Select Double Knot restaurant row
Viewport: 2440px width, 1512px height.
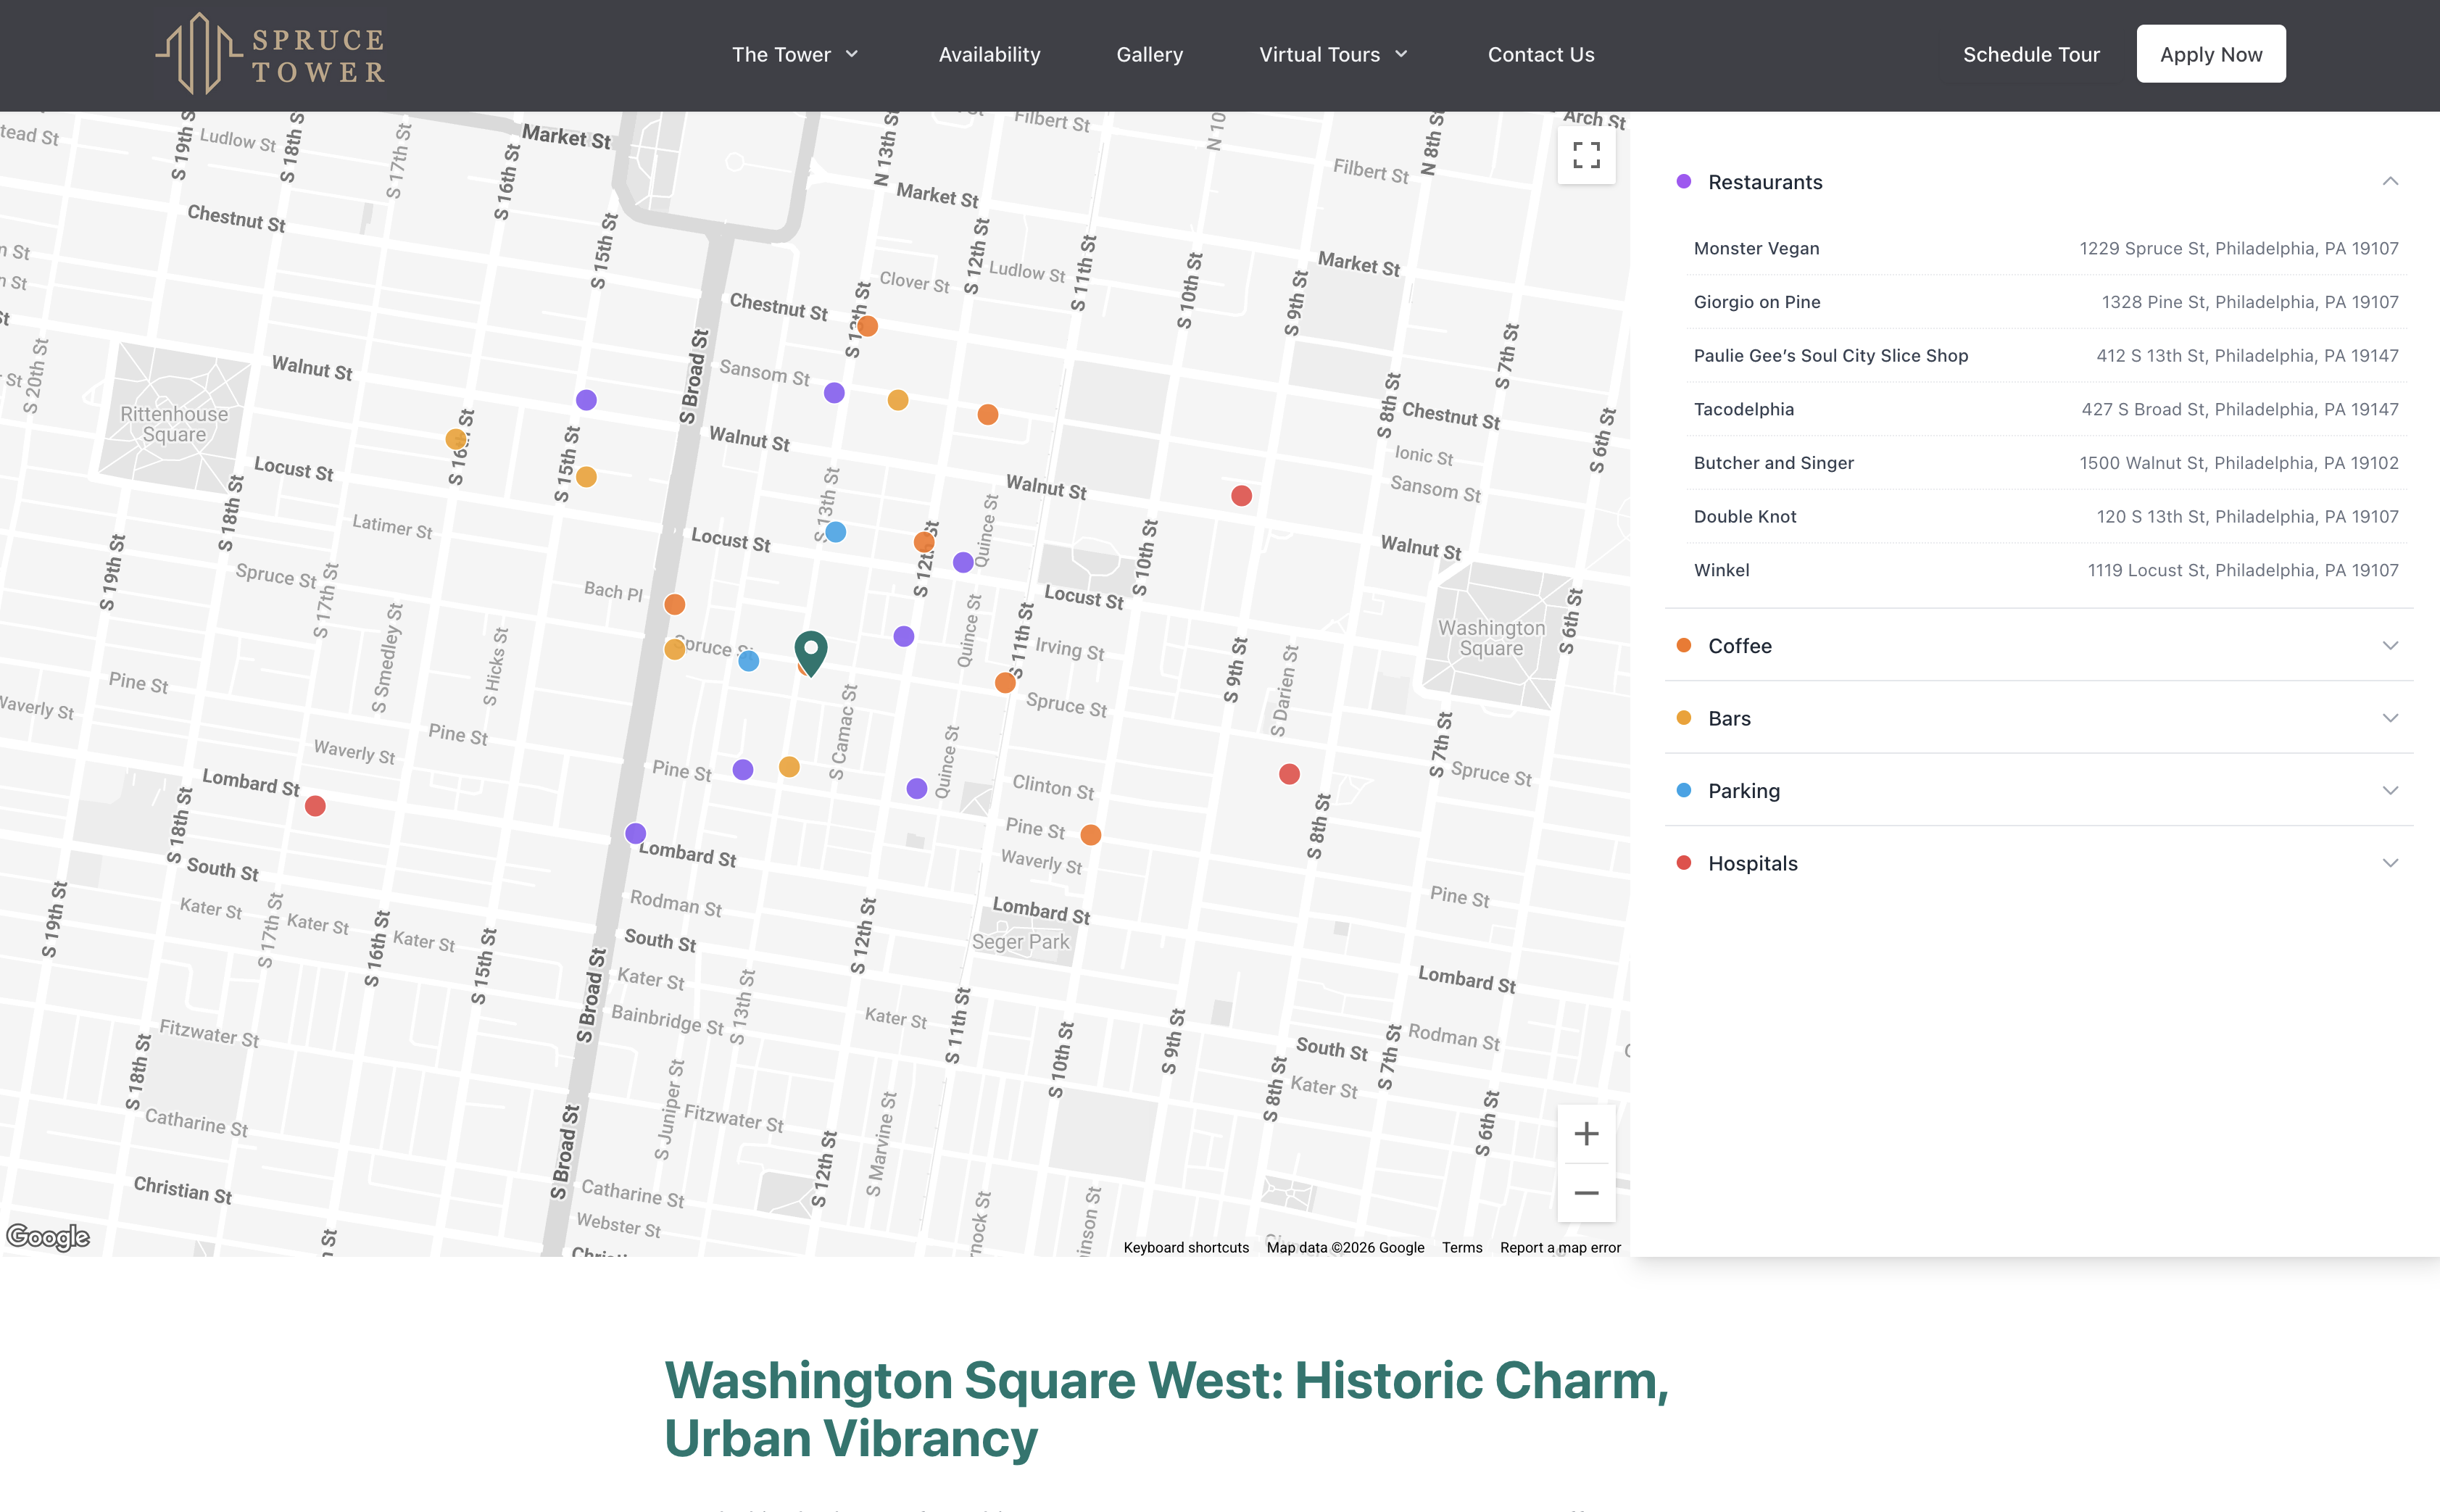point(2046,516)
